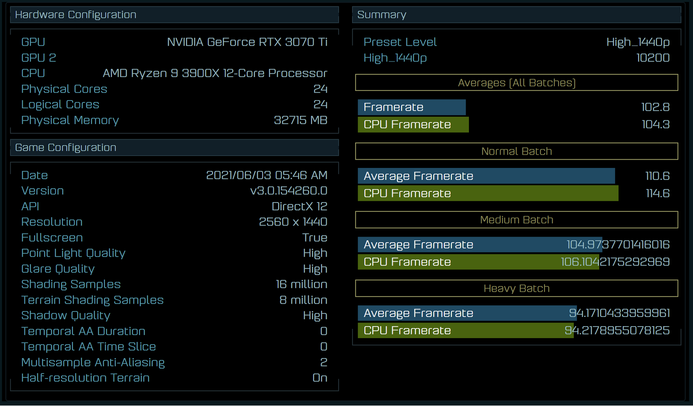Select the 2560 x 1440 value
The width and height of the screenshot is (693, 406).
coord(293,222)
